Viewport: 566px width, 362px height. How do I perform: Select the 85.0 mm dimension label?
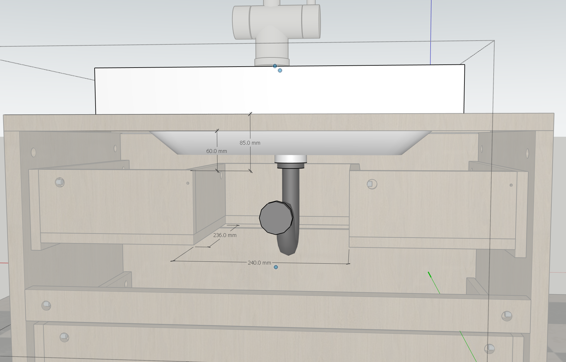(250, 143)
